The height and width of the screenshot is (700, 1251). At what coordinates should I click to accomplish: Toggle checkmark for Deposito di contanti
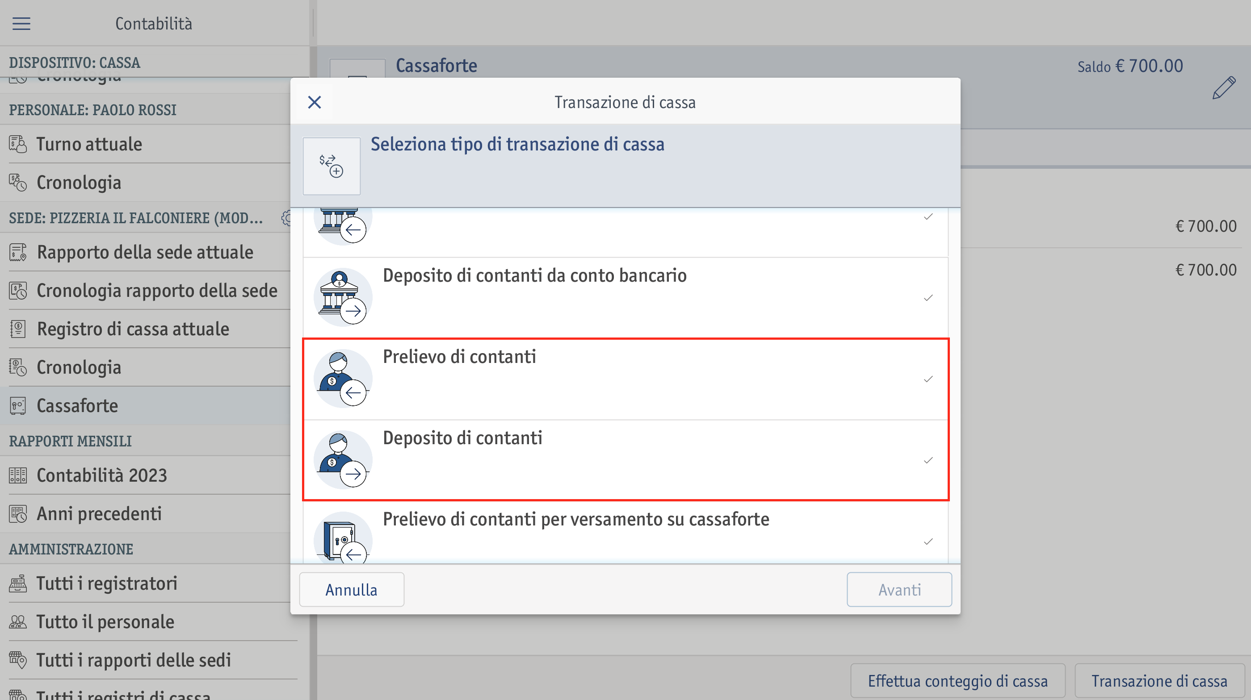(x=928, y=460)
